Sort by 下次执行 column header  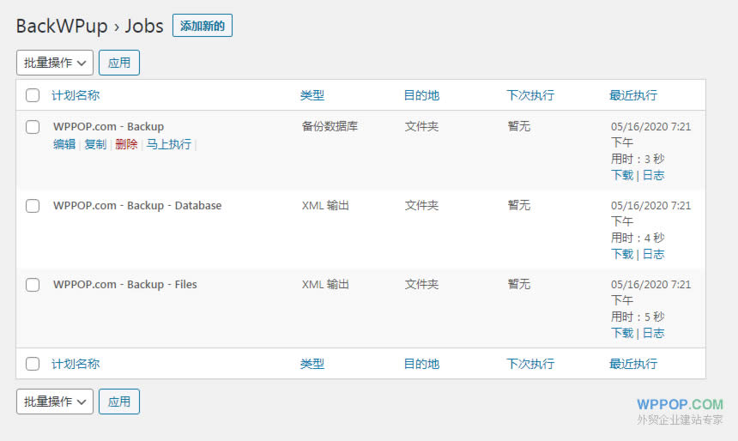(530, 95)
